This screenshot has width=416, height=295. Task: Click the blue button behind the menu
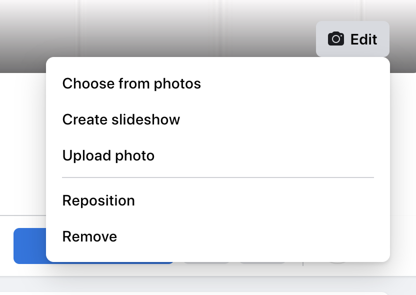[x=29, y=245]
